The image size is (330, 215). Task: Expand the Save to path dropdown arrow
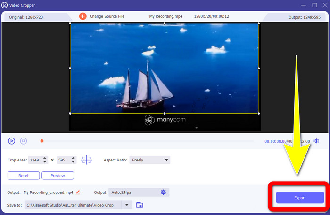[x=127, y=205]
